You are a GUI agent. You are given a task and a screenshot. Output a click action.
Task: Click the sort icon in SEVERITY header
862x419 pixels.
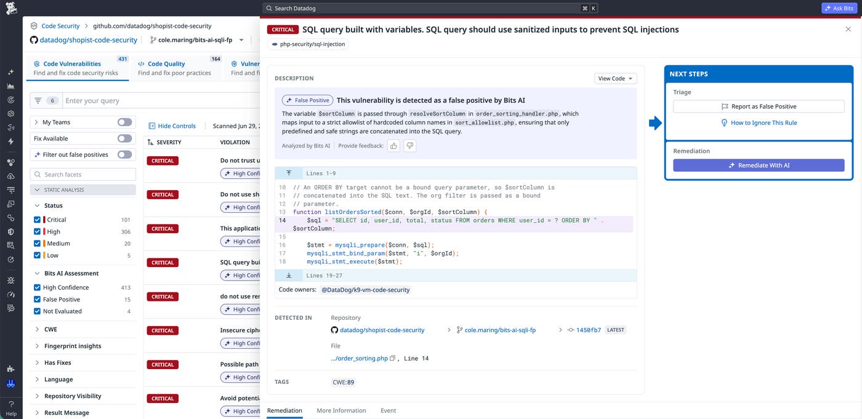pos(151,142)
